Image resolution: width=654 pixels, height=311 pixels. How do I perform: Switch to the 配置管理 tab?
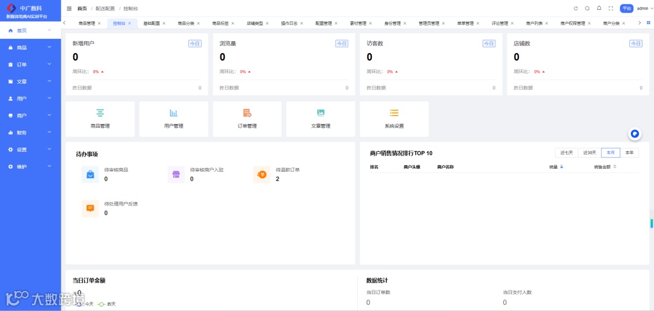[x=323, y=24]
